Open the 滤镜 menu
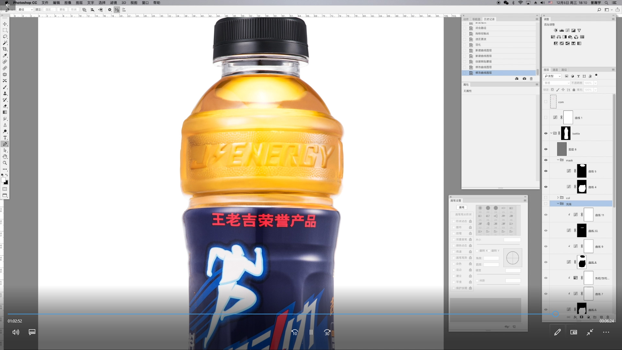 [113, 3]
